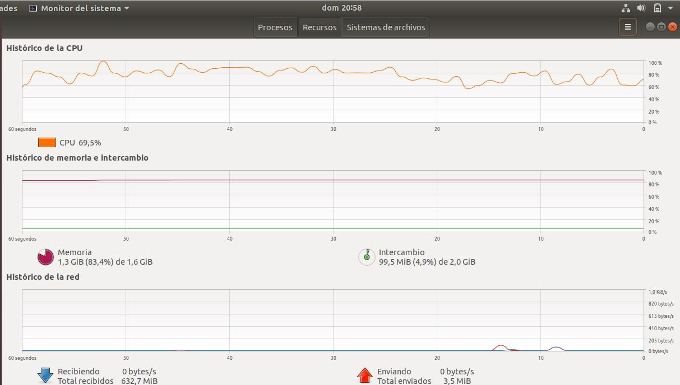
Task: Click the red Enviando arrow icon
Action: tap(365, 375)
